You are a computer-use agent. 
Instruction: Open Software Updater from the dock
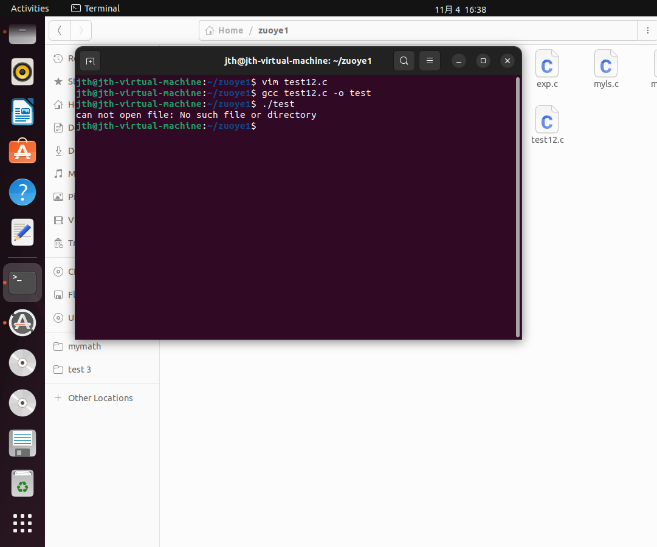click(22, 323)
